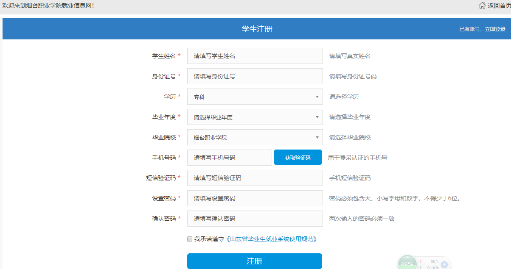Viewport: 511px width, 269px height.
Task: Focus the 身份证号 input field
Action: (255, 76)
